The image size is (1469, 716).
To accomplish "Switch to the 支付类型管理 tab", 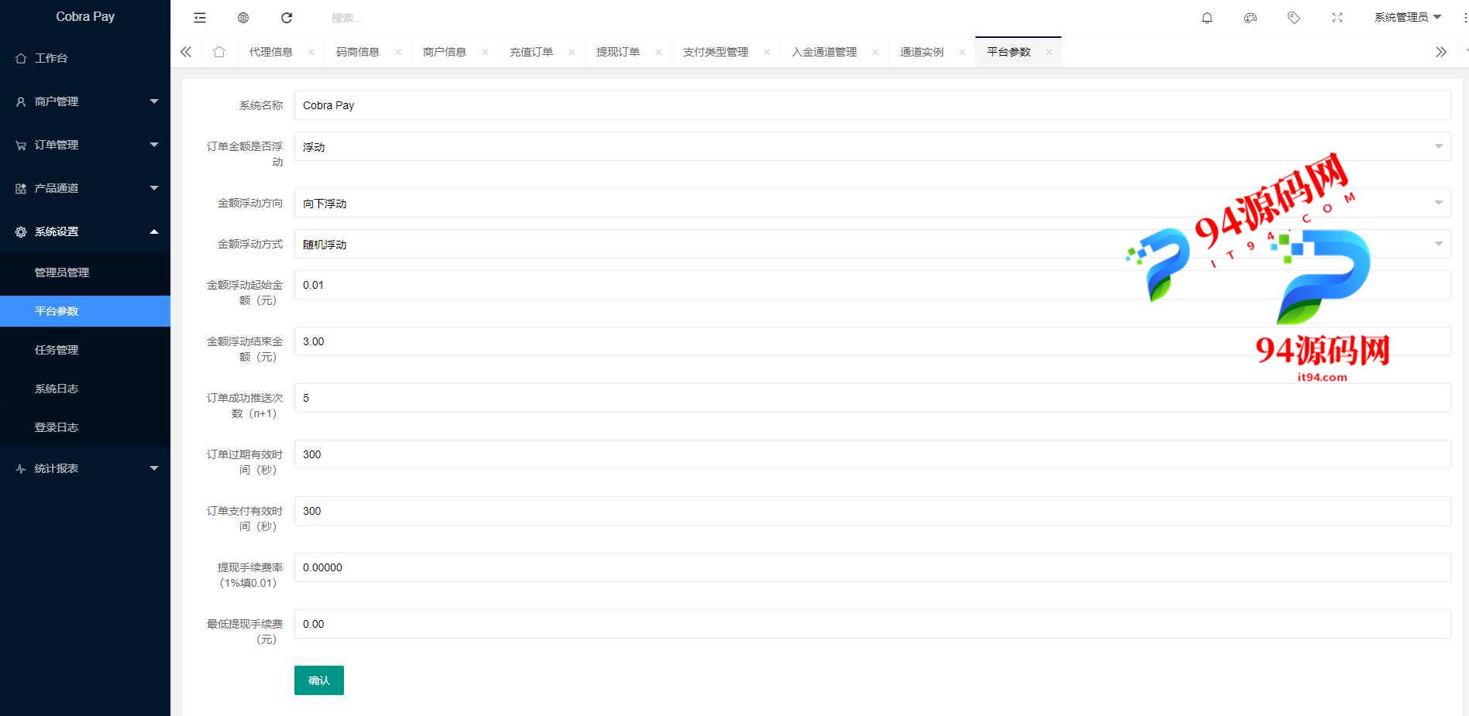I will tap(715, 52).
